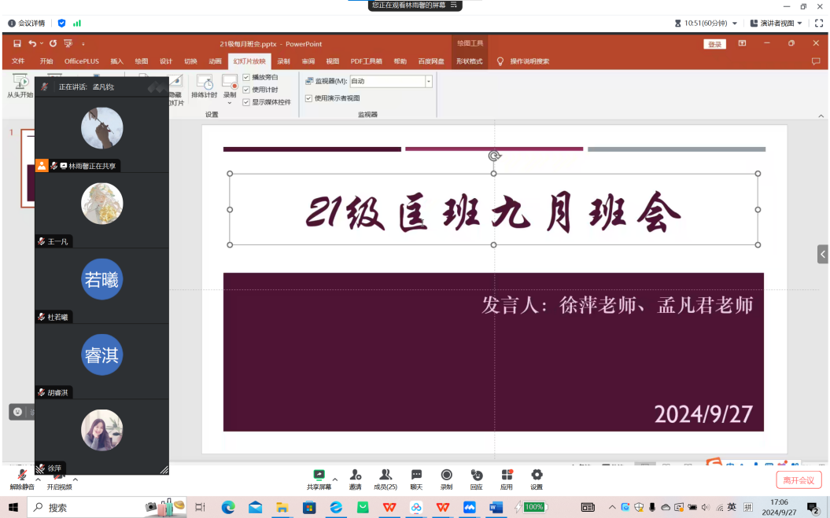Click the Share Screen (共享屏幕) icon
Image resolution: width=830 pixels, height=518 pixels.
click(x=319, y=476)
